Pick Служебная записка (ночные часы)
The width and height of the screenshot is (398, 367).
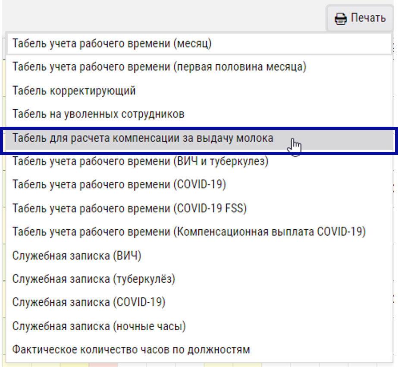tap(99, 326)
